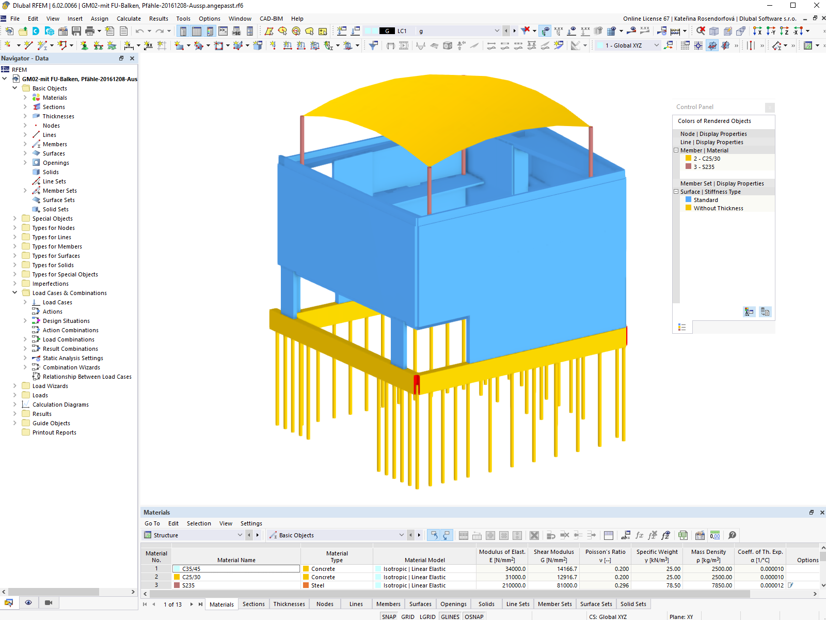Viewport: 826px width, 620px height.
Task: Select the View in X-direction icon
Action: tap(757, 31)
